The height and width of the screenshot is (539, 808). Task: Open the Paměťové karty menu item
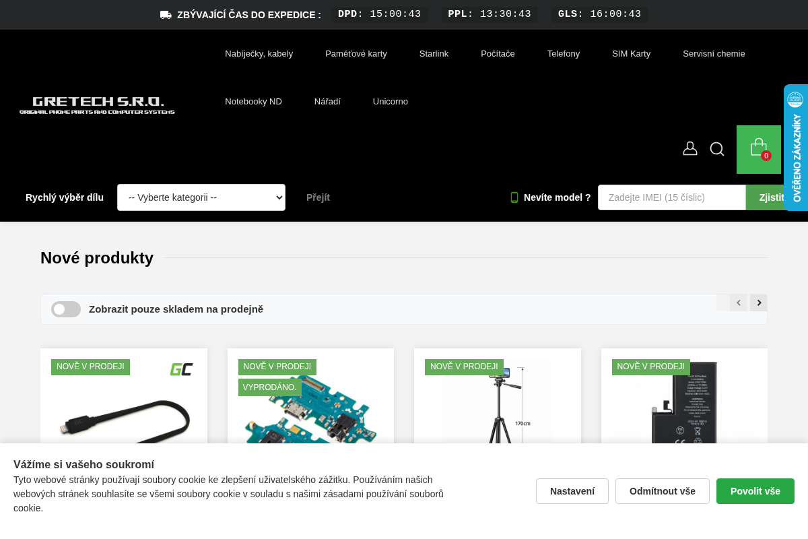pos(356,54)
